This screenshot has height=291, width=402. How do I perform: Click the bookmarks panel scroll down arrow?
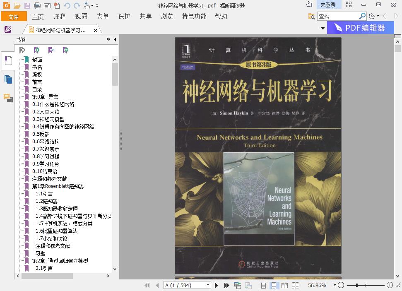[115, 269]
